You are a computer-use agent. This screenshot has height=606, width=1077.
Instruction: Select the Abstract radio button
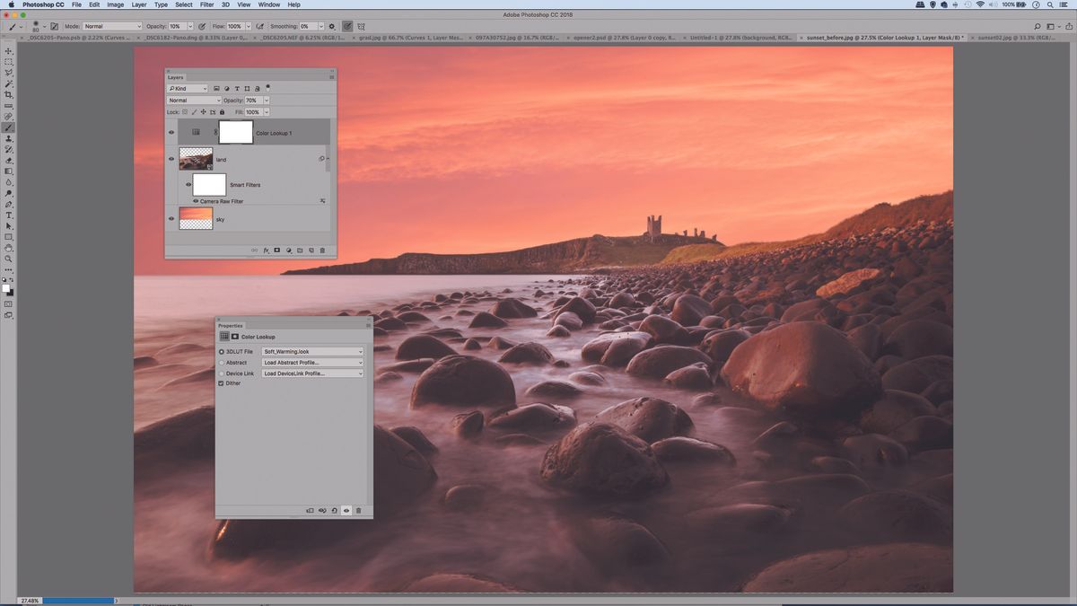tap(221, 362)
